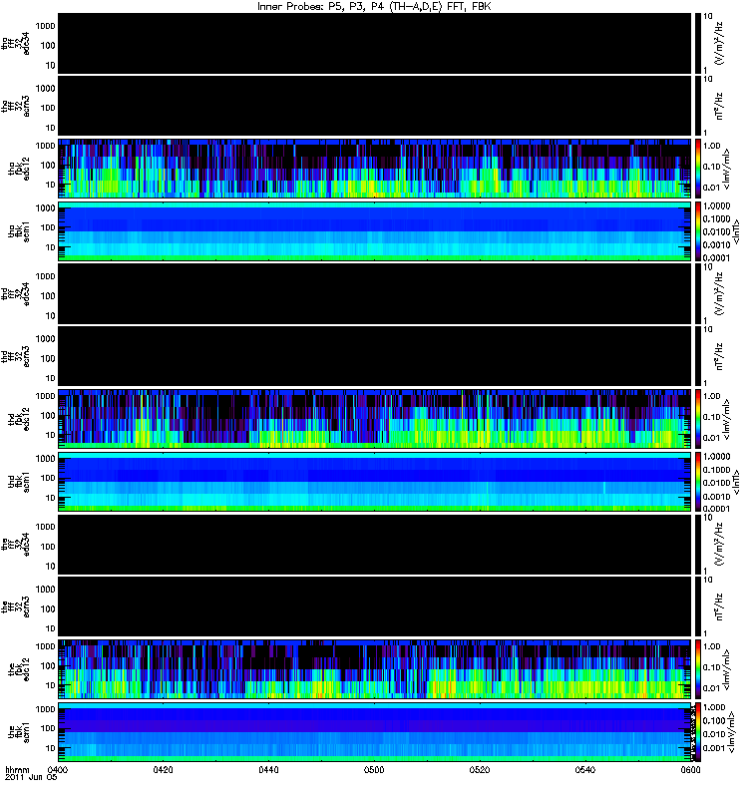Click the 0540 time axis label
Viewport: 748px width, 798px height.
point(585,769)
